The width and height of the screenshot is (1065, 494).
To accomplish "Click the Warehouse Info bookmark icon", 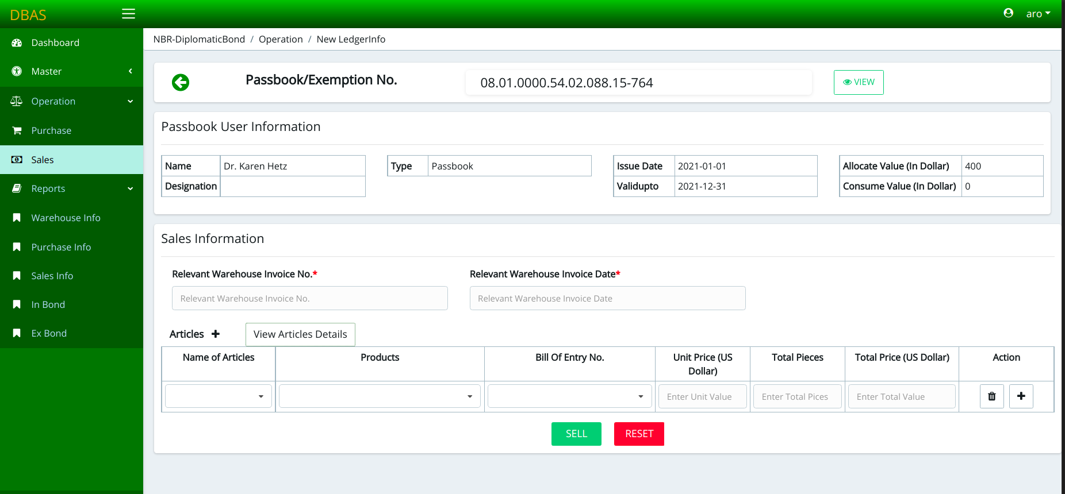I will click(x=17, y=218).
